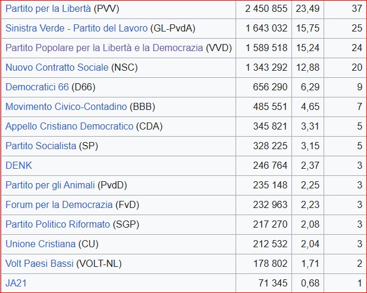Select the 0,68 percentage cell

click(310, 283)
